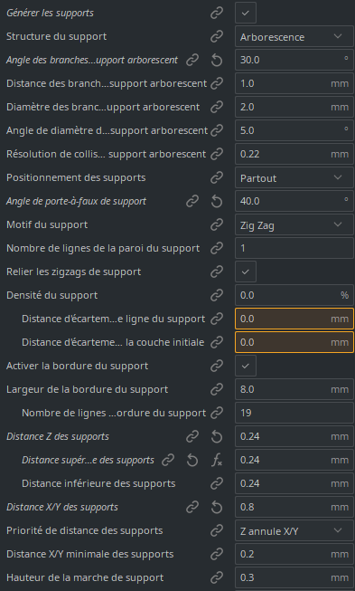This screenshot has width=355, height=591.
Task: Uncheck the Générer les supports checkbox
Action: pyautogui.click(x=246, y=13)
